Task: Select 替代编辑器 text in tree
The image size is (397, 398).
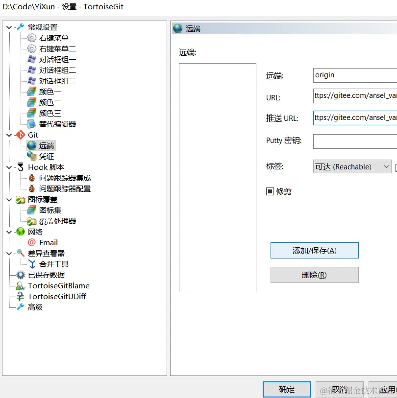Action: click(x=57, y=124)
